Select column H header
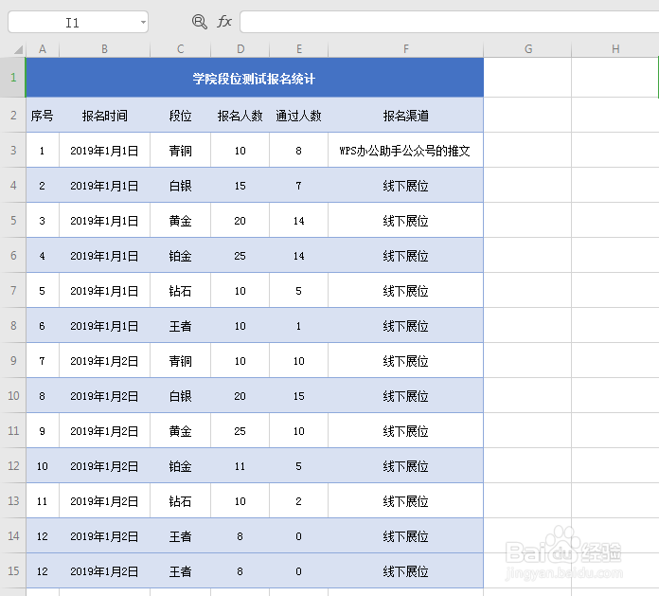 click(x=615, y=49)
